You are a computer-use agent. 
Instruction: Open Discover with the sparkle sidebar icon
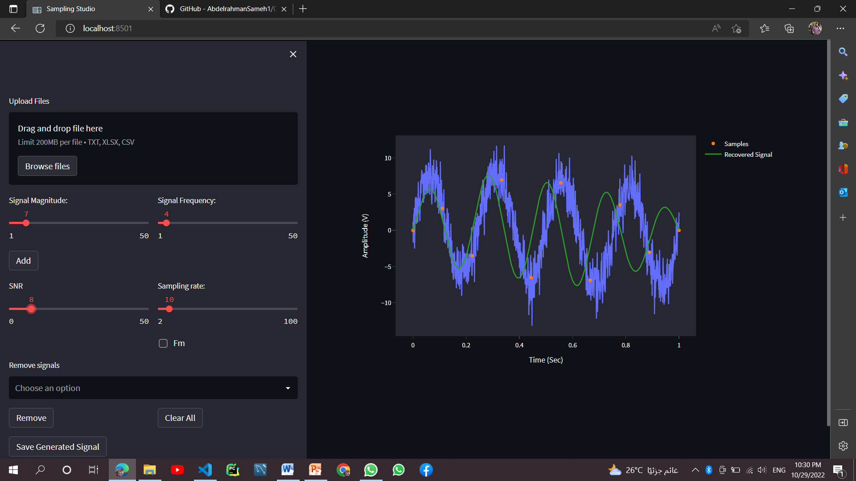[843, 75]
